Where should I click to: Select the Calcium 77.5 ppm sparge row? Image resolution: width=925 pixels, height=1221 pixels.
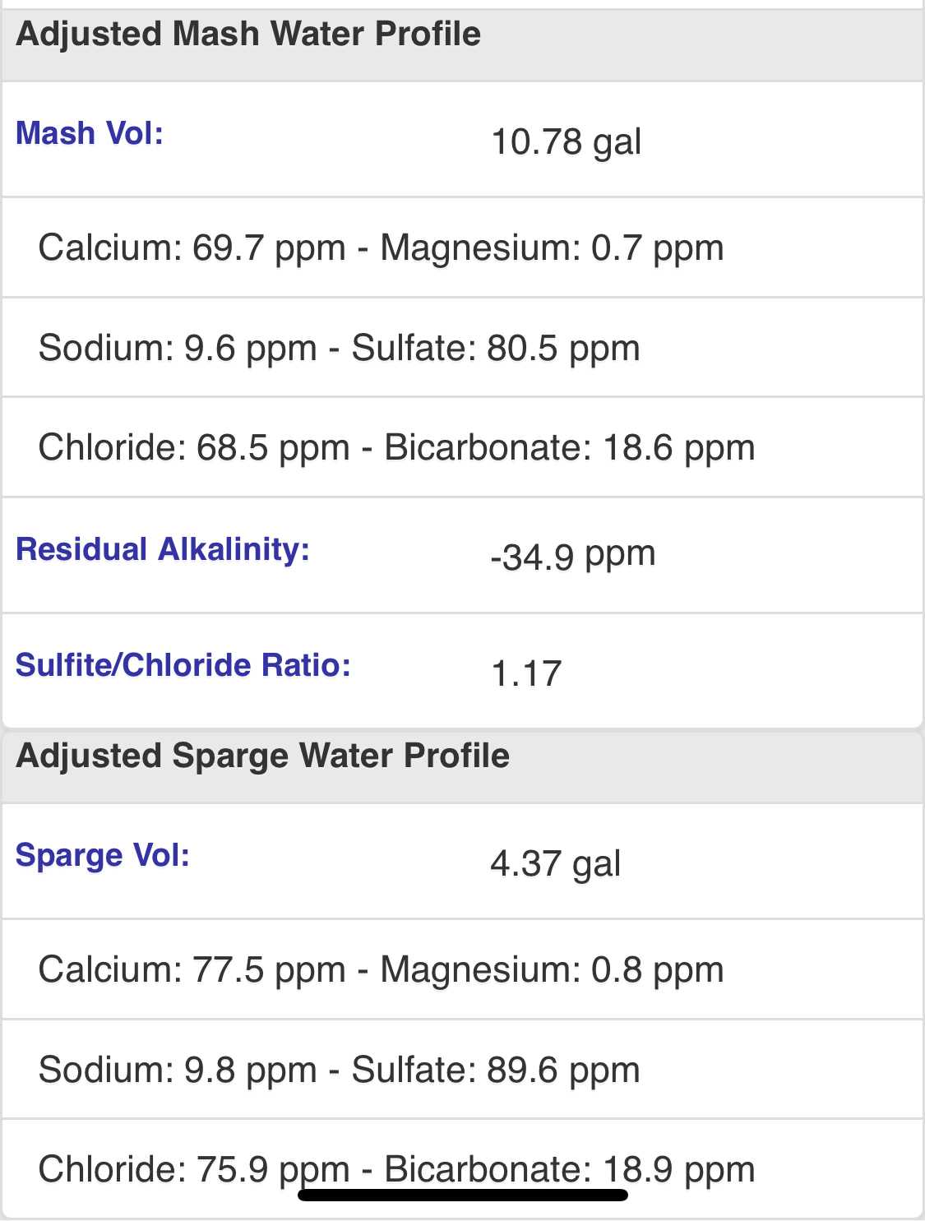(462, 969)
